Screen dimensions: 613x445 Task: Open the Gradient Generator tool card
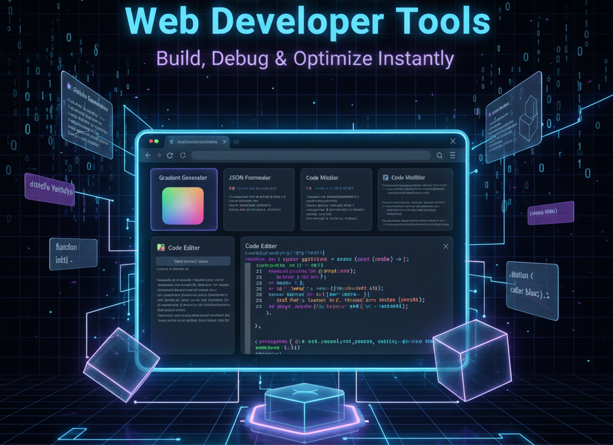[184, 200]
